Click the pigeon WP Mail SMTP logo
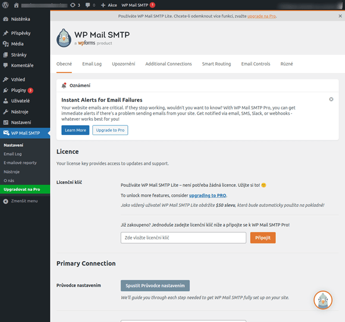Image resolution: width=345 pixels, height=322 pixels. pos(64,38)
